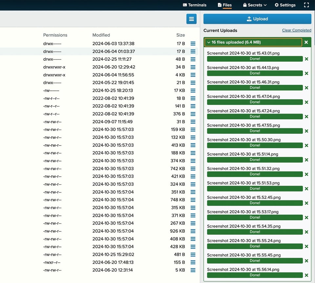The height and width of the screenshot is (283, 315).
Task: Open row menu for the 376 B file
Action: click(193, 114)
